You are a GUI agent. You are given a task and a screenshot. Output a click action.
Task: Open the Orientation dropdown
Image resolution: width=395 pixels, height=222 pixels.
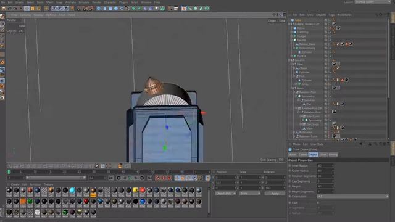353,196
